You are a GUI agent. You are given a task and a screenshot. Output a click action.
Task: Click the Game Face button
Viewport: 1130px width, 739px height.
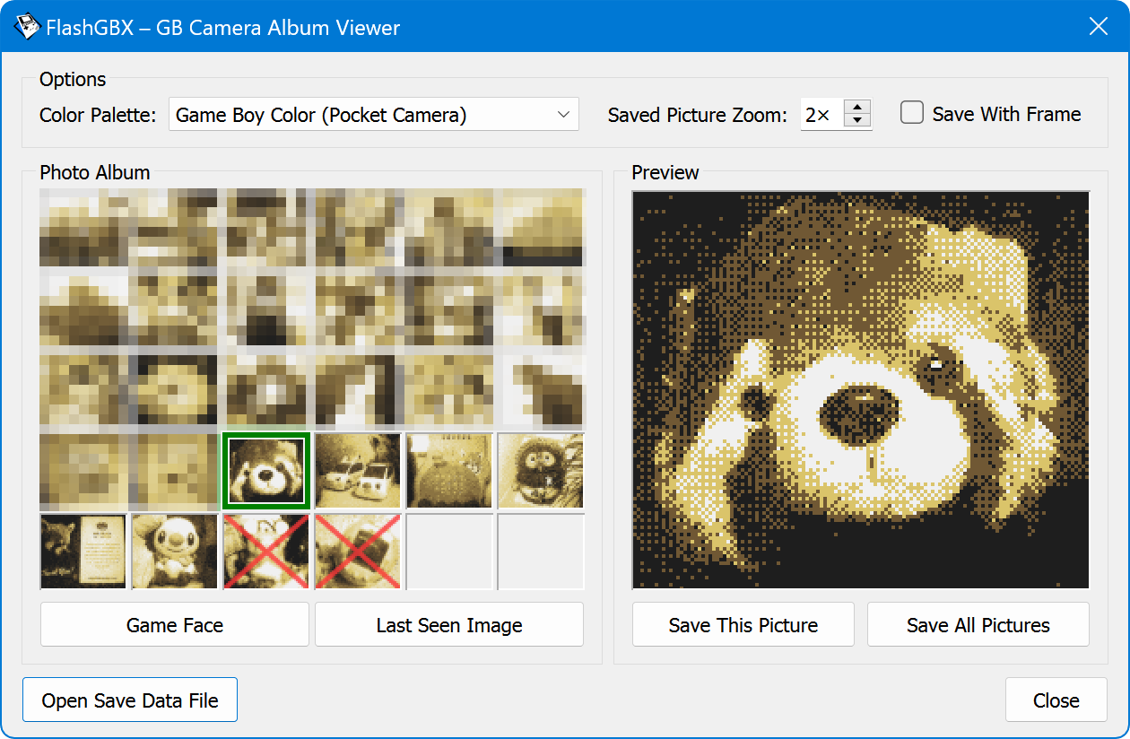click(x=174, y=624)
